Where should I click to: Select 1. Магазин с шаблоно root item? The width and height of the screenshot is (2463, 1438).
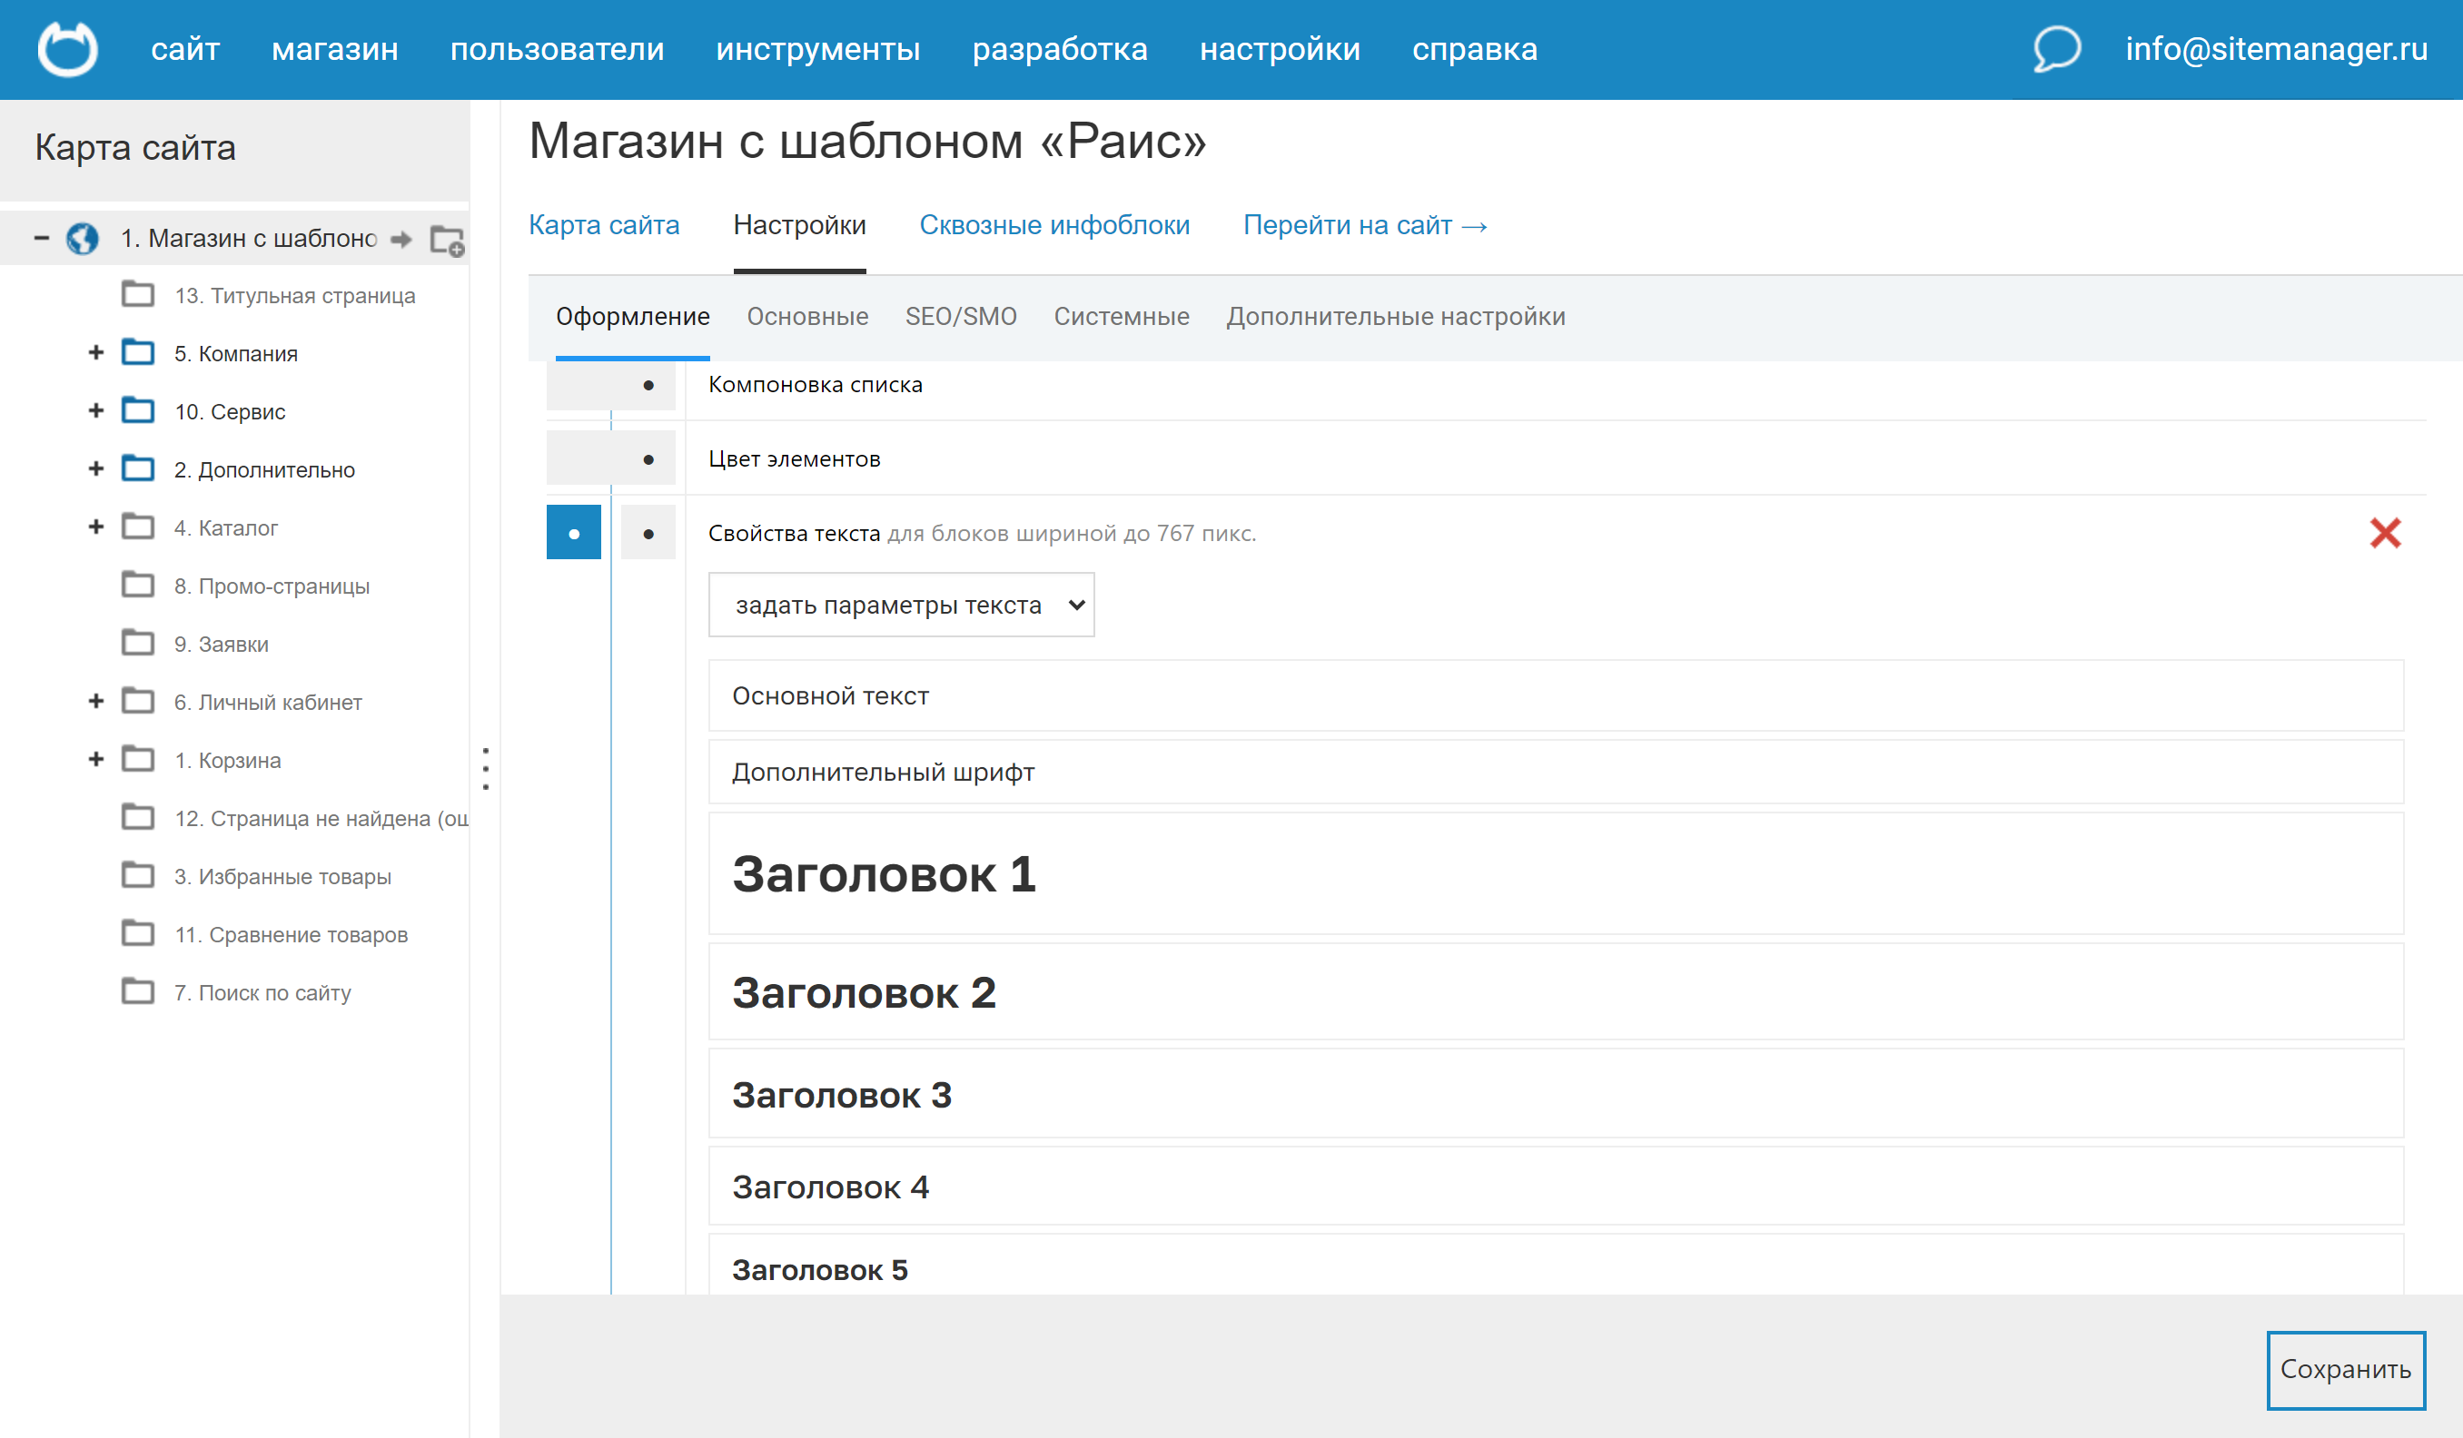(x=248, y=239)
